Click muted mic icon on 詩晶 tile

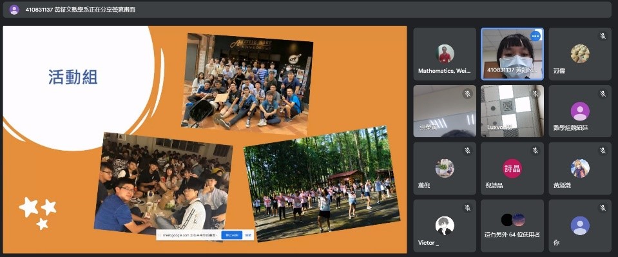point(536,151)
